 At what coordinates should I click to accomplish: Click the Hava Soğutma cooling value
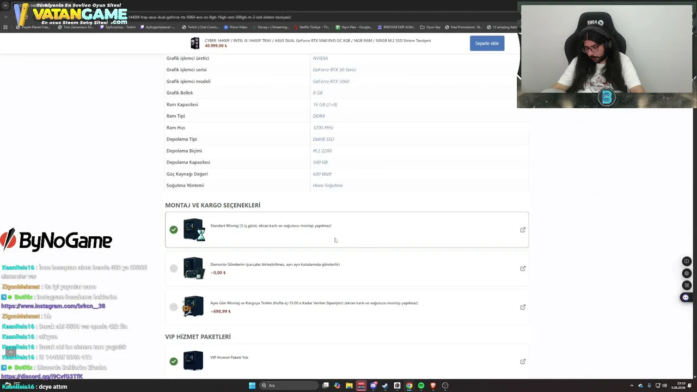[x=328, y=186]
